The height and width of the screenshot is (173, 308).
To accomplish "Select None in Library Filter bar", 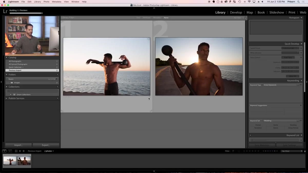I will point(166,18).
